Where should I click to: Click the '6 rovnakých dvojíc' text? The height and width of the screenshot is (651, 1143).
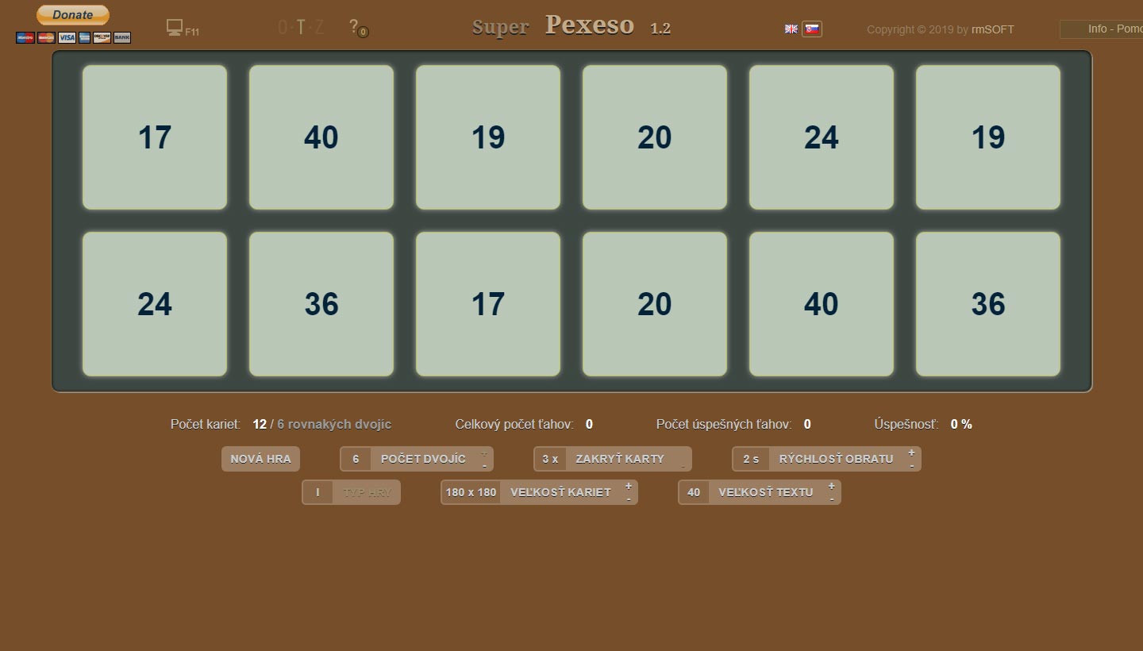334,425
